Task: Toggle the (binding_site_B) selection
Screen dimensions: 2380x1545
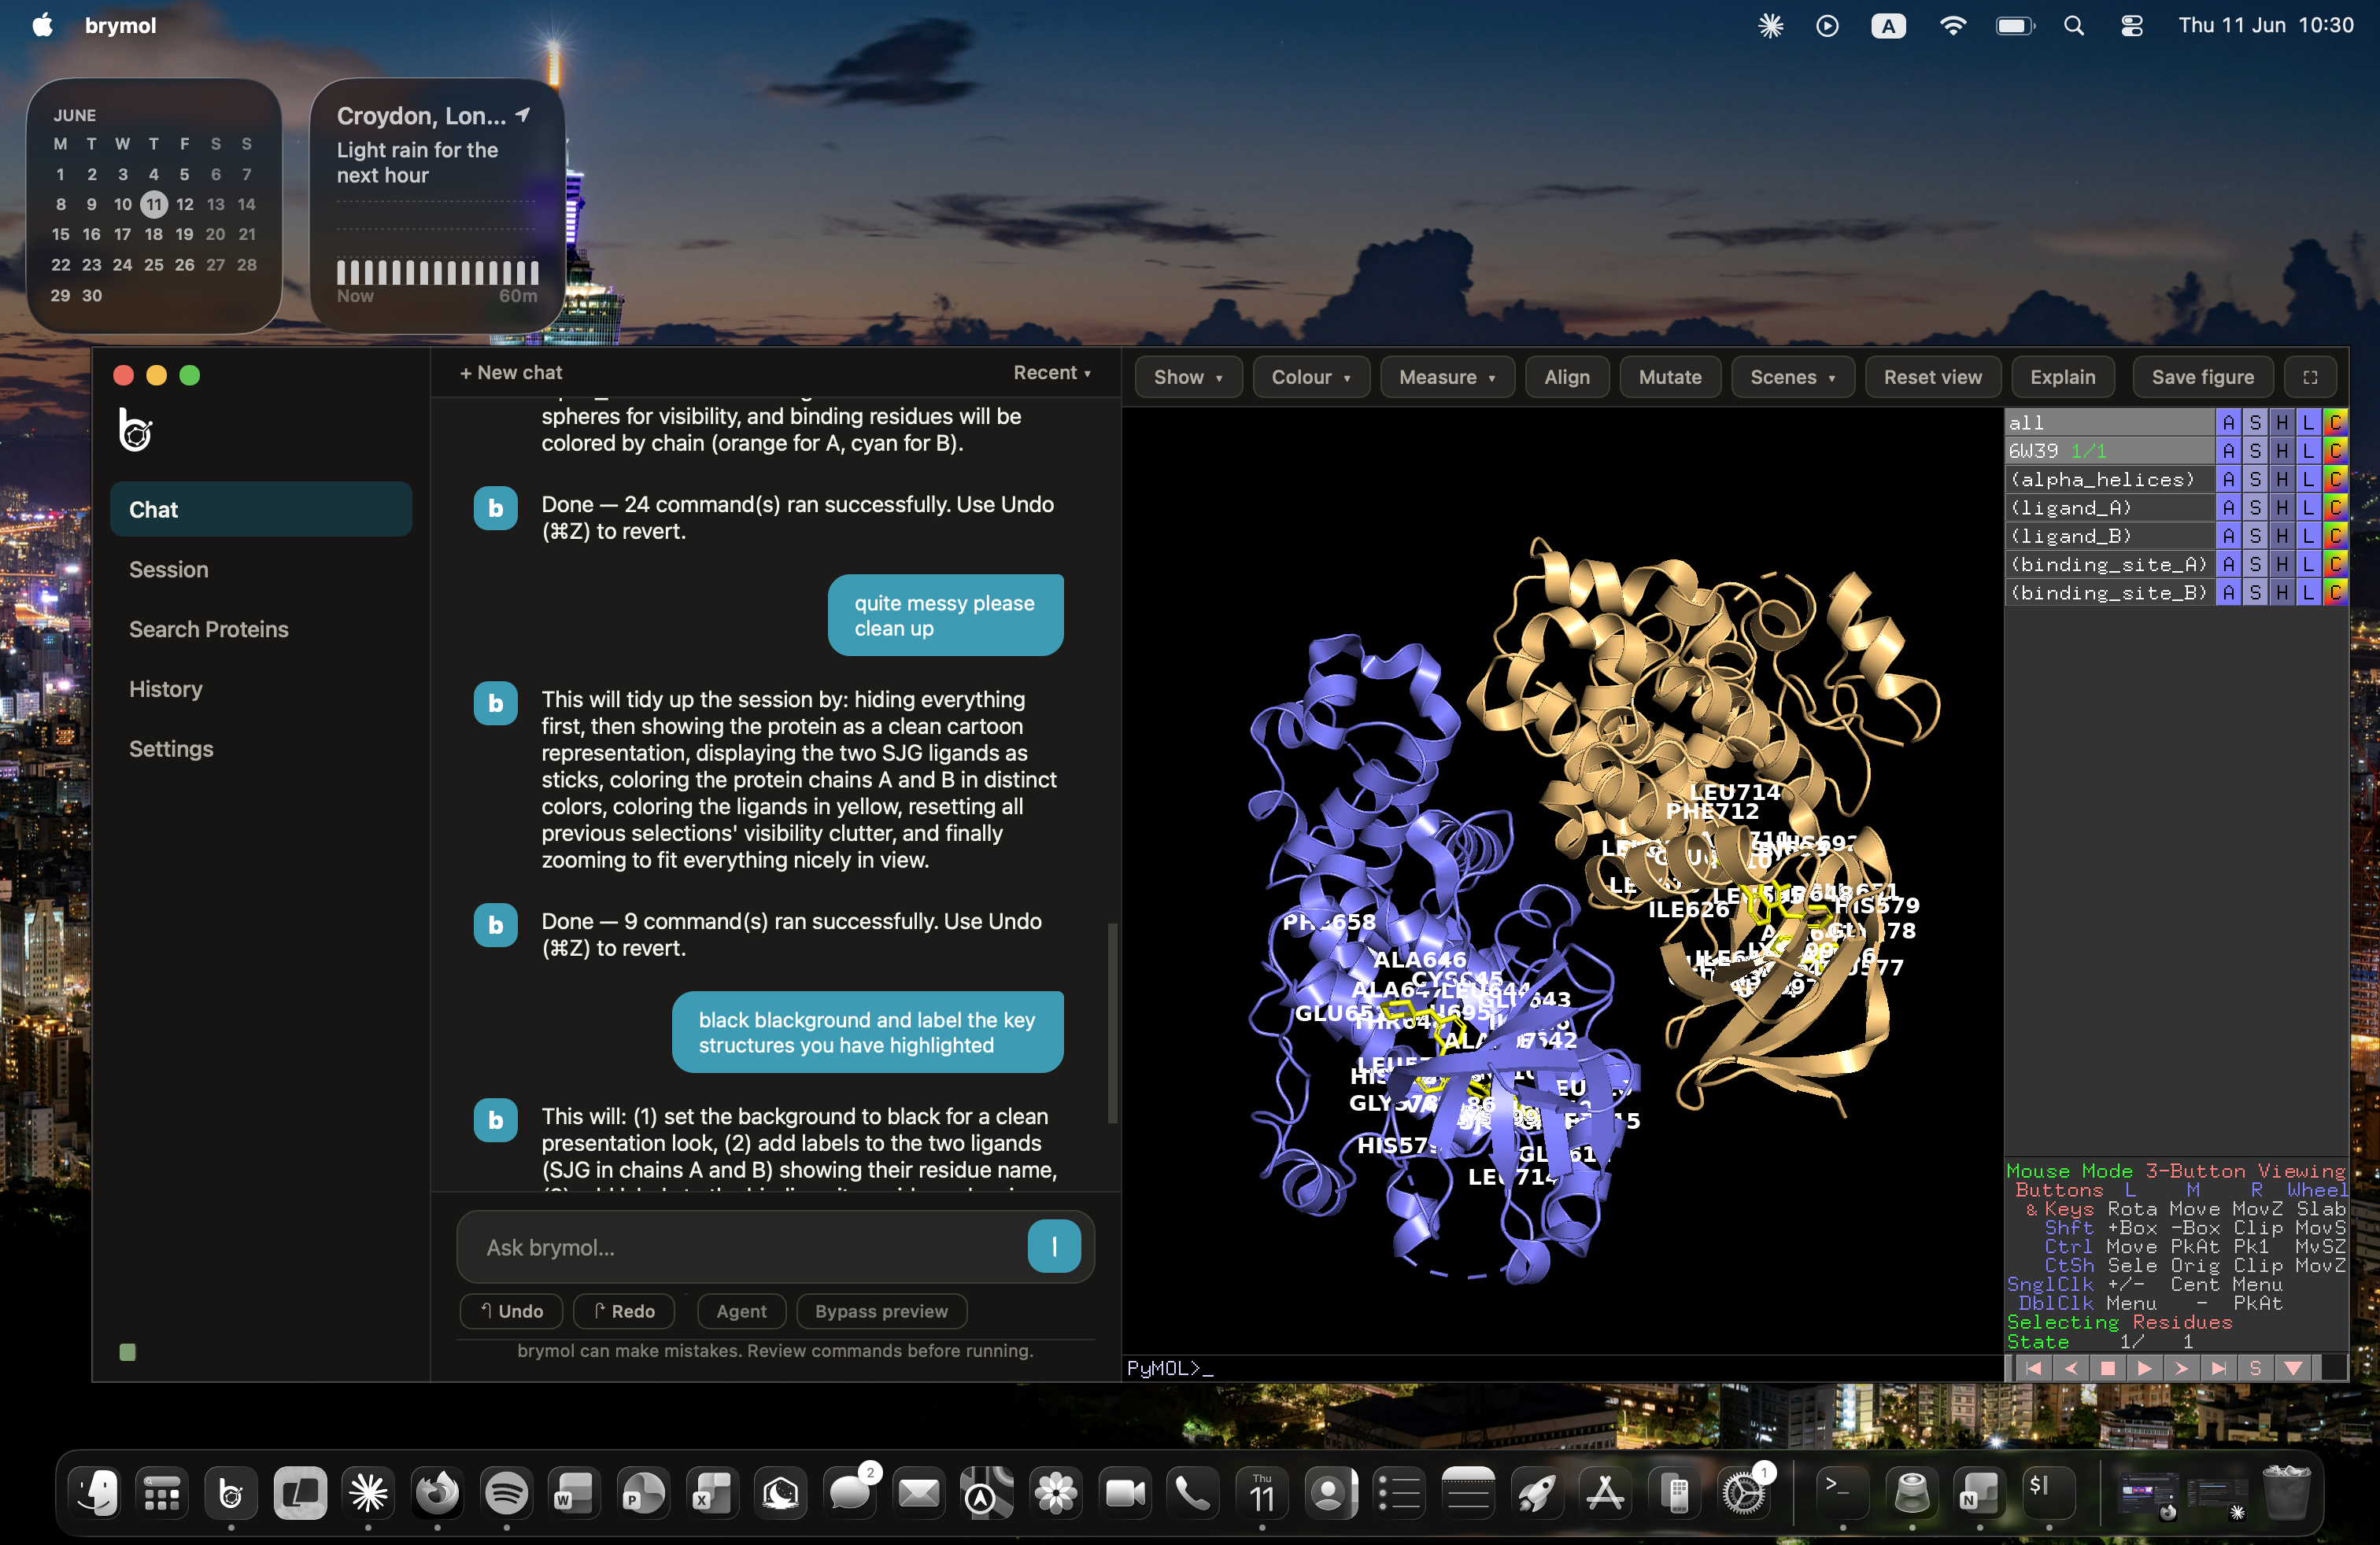Action: 2109,592
